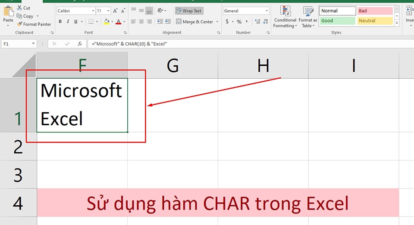Toggle bold formatting

tap(60, 22)
